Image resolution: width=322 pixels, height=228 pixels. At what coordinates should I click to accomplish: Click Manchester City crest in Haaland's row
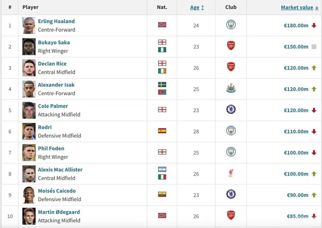click(x=231, y=25)
